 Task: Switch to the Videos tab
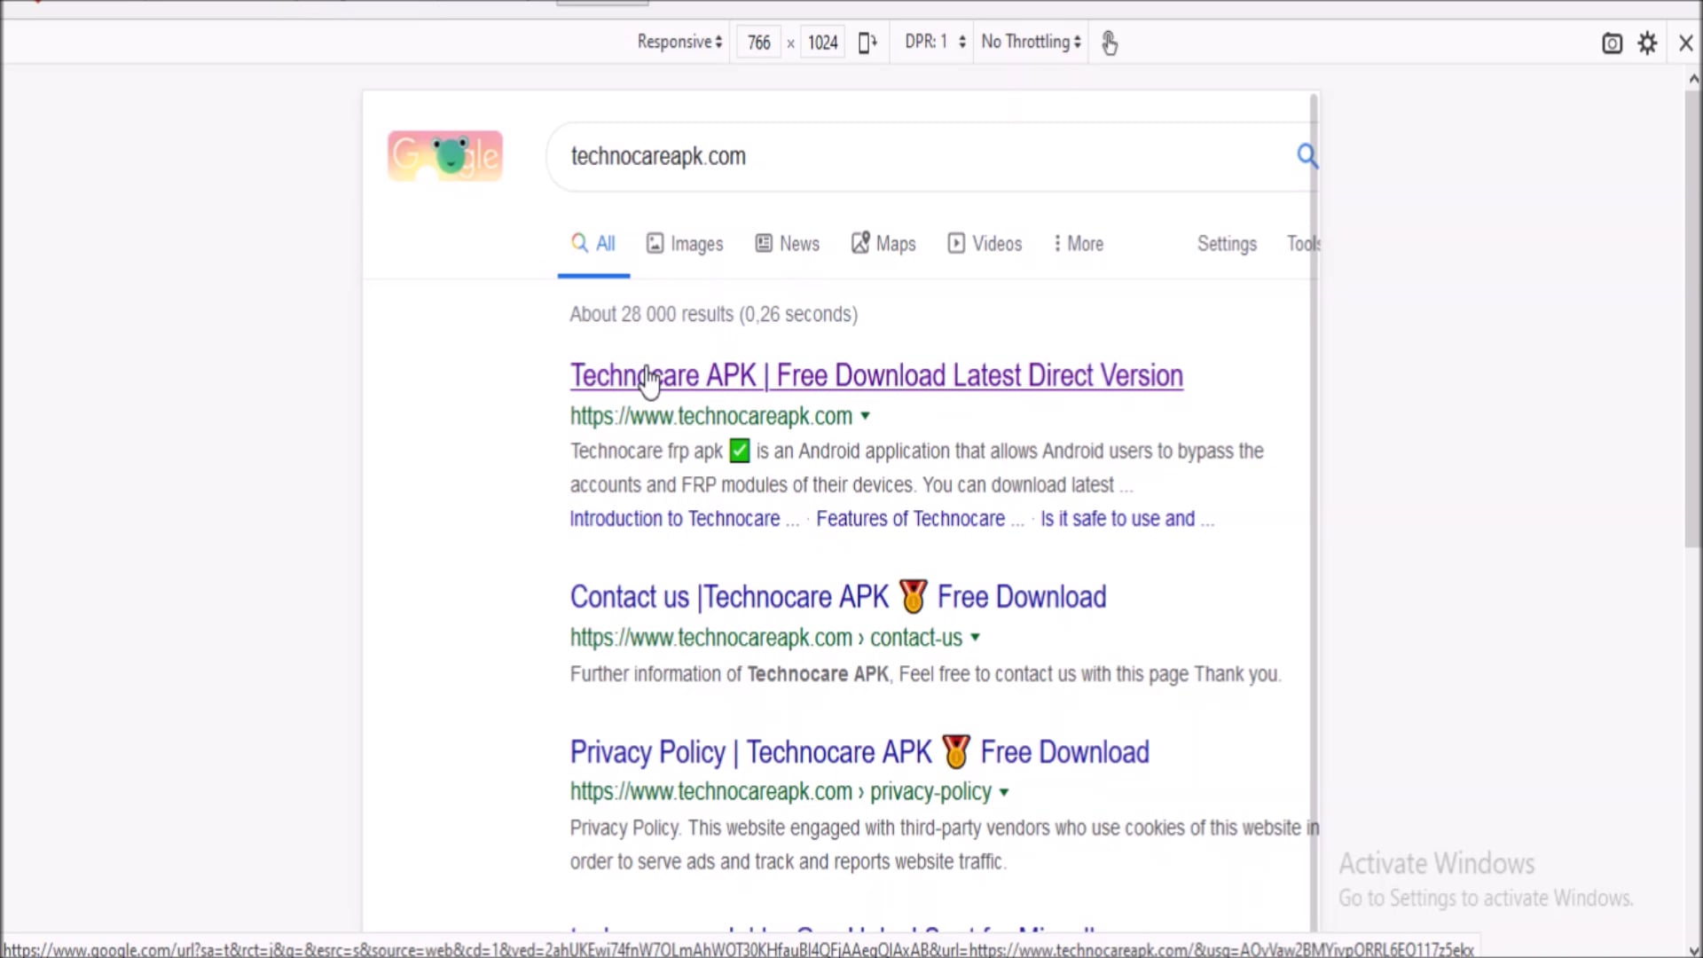click(985, 244)
